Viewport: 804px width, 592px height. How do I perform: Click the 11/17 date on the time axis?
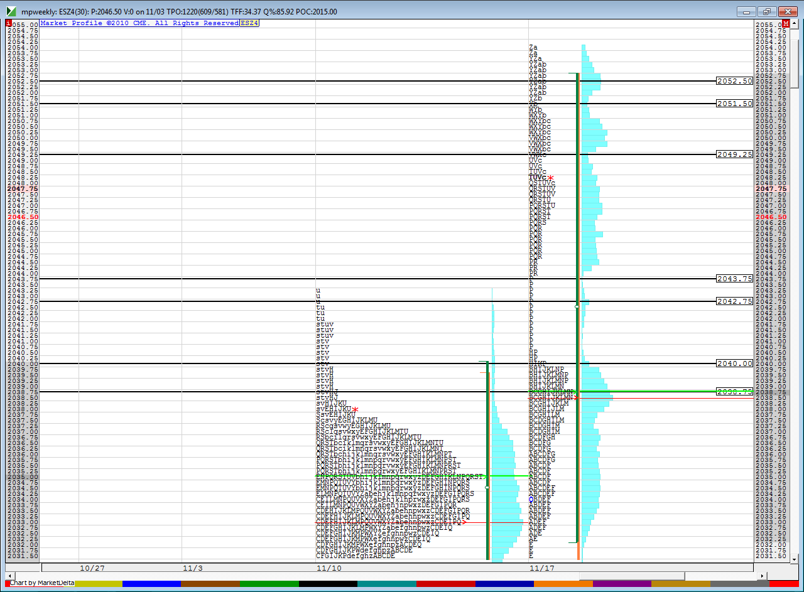click(x=541, y=568)
